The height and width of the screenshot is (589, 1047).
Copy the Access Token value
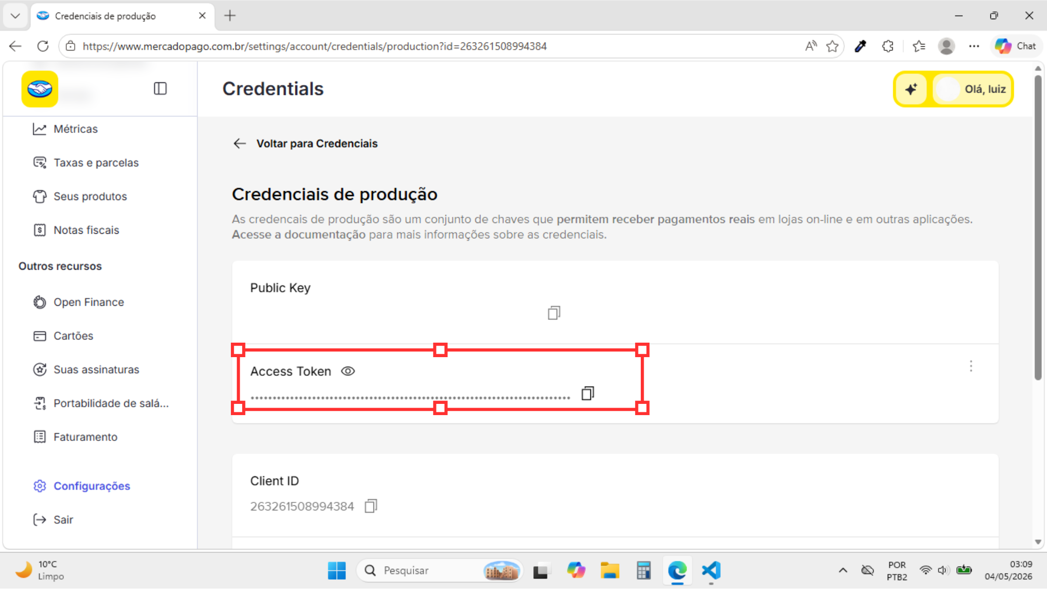pos(588,393)
